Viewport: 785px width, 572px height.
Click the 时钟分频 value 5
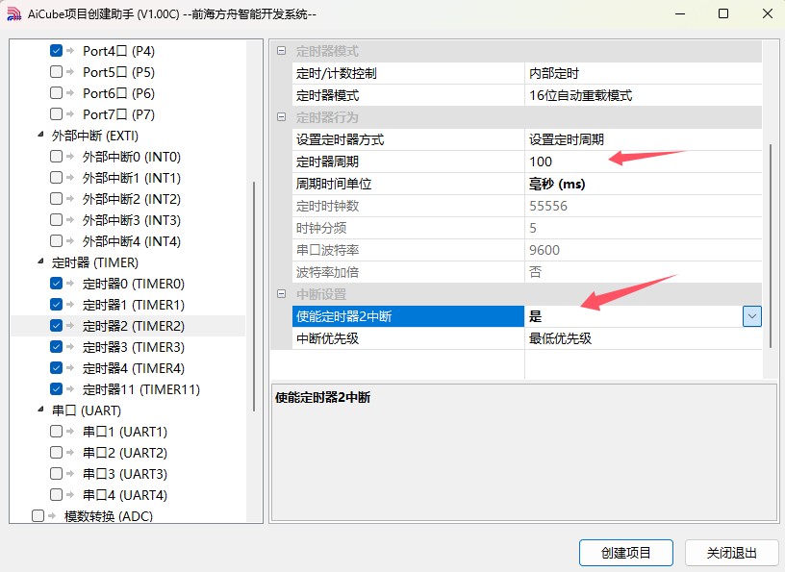coord(643,228)
